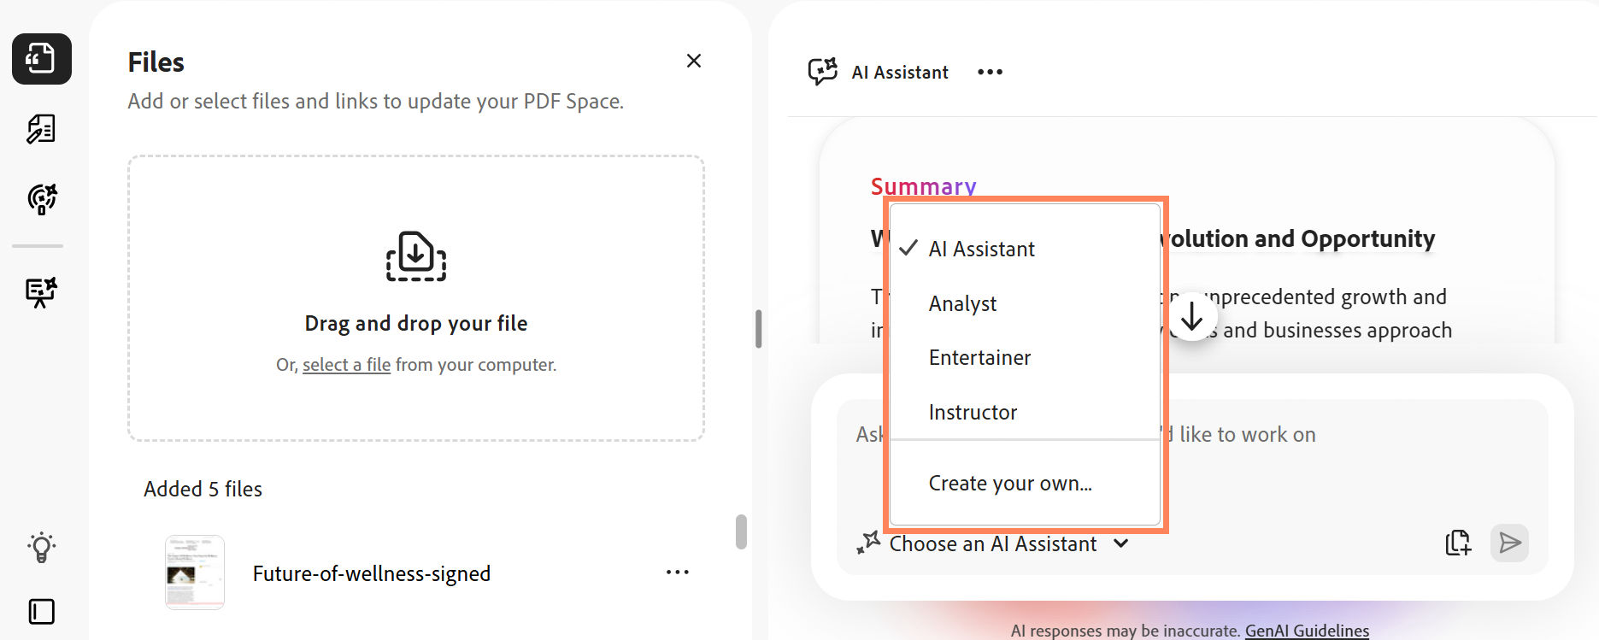The width and height of the screenshot is (1599, 640).
Task: Click the Future-of-wellness-signed thumbnail
Action: (x=194, y=572)
